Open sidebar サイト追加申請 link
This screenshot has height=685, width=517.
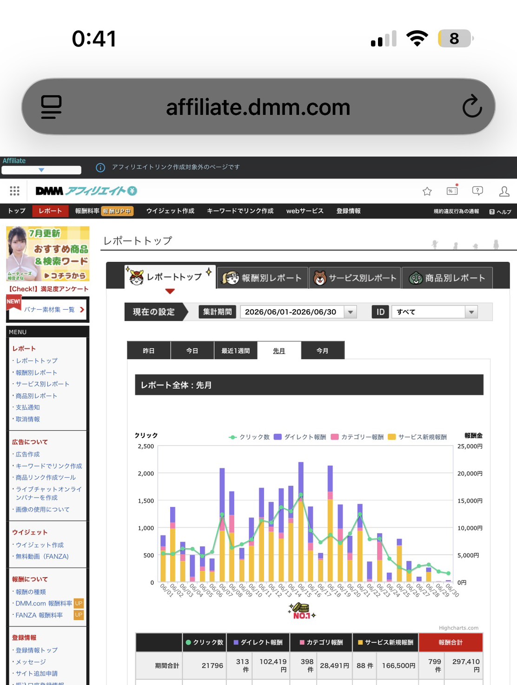click(37, 673)
